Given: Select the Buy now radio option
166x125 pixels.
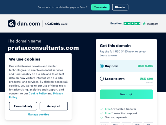Looking at the screenshot, I should point(102,66).
